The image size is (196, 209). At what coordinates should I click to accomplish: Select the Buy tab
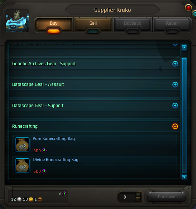[x=53, y=24]
